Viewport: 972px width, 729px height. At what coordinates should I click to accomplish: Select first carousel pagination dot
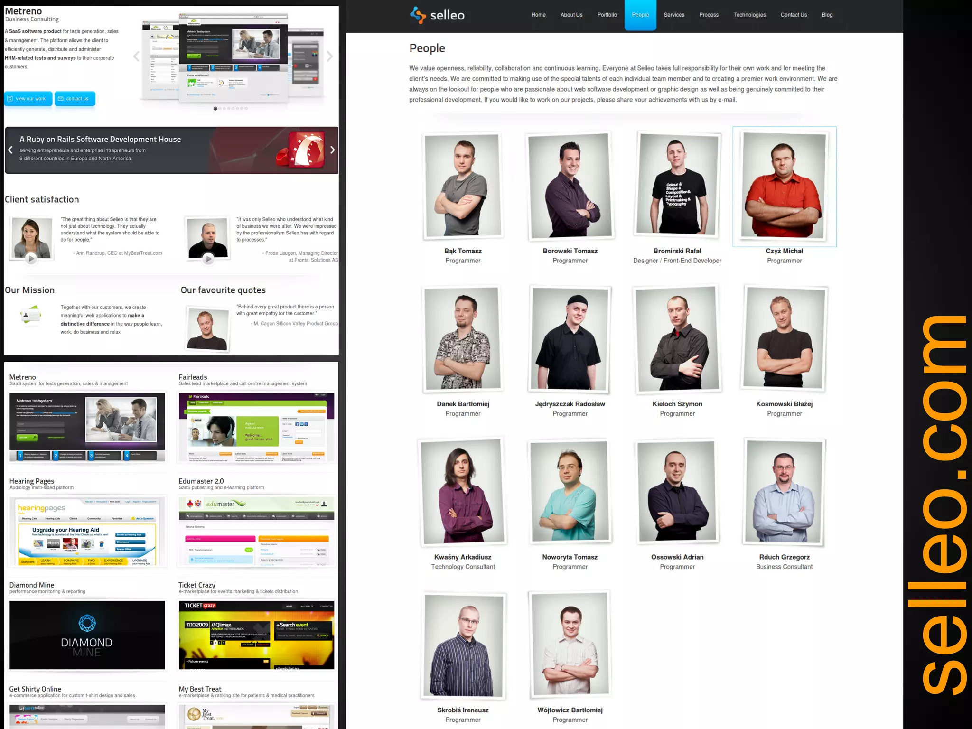[x=215, y=109]
